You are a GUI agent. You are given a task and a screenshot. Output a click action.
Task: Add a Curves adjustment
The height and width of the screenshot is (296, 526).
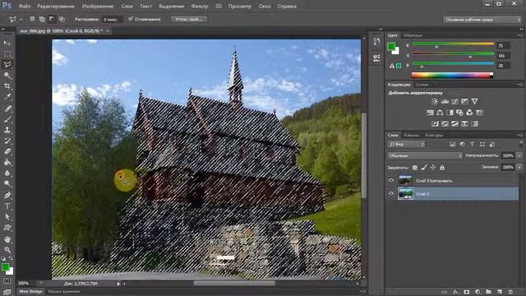pyautogui.click(x=454, y=101)
